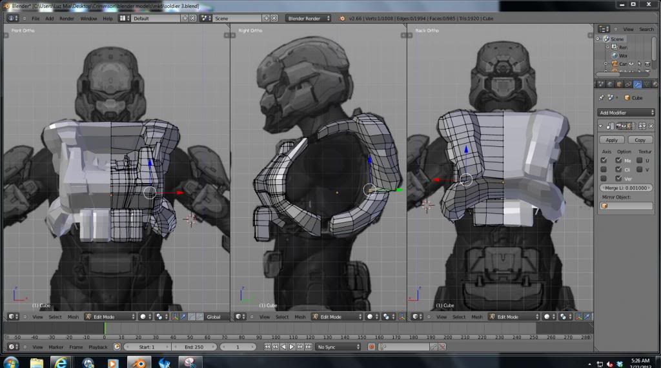The height and width of the screenshot is (368, 661).
Task: Open the Mesh menu in Front Ortho viewport
Action: pyautogui.click(x=73, y=316)
